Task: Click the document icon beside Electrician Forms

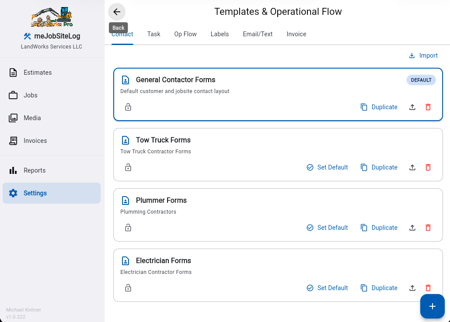Action: tap(126, 260)
